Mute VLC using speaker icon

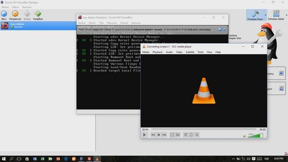click(x=245, y=136)
